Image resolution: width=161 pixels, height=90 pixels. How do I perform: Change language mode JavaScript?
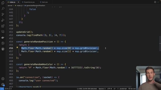point(123,89)
